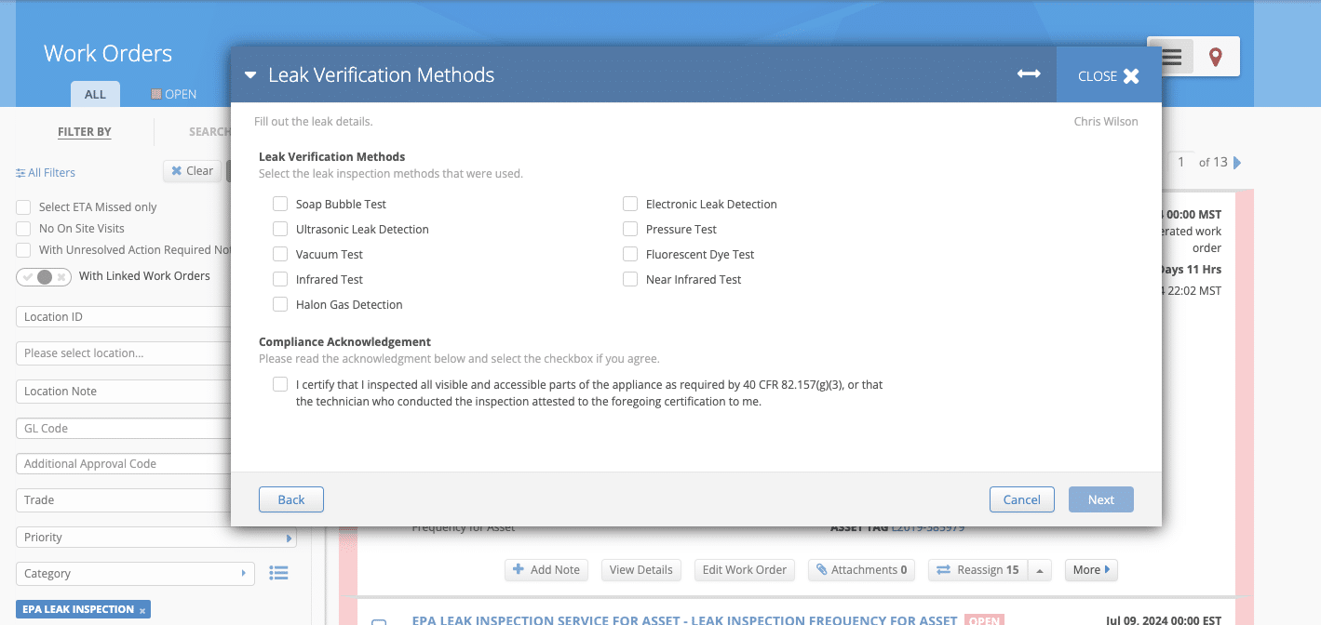Check the Soap Bubble Test box
Screen dimensions: 1321x625
(280, 204)
